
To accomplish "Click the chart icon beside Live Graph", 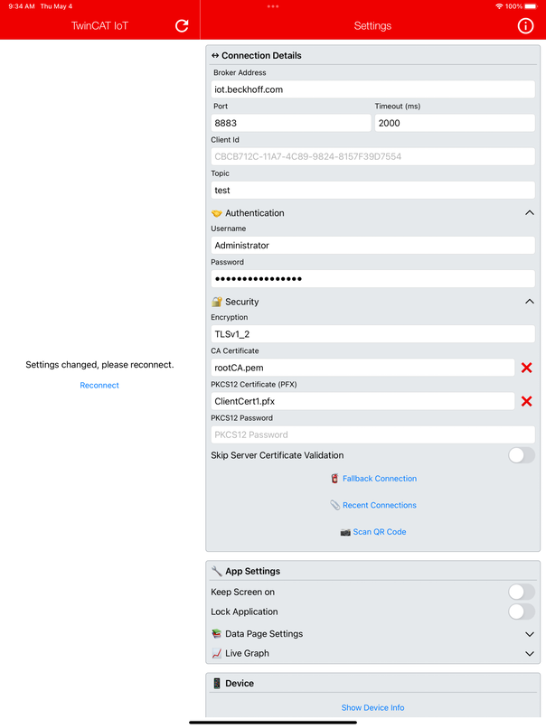I will tap(217, 653).
